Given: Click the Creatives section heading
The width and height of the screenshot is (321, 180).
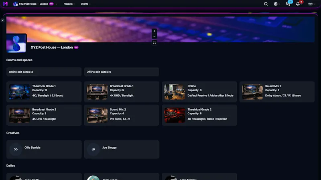Looking at the screenshot, I should [13, 133].
